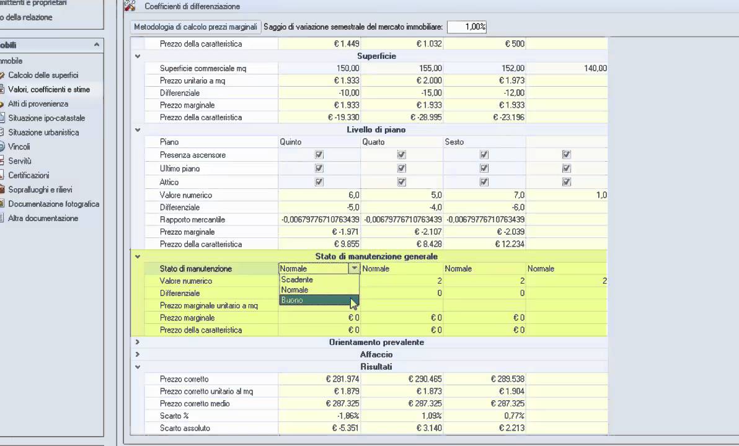Click Scarto assoluto value € 3.140
Screen dimensions: 739x446
pos(430,428)
